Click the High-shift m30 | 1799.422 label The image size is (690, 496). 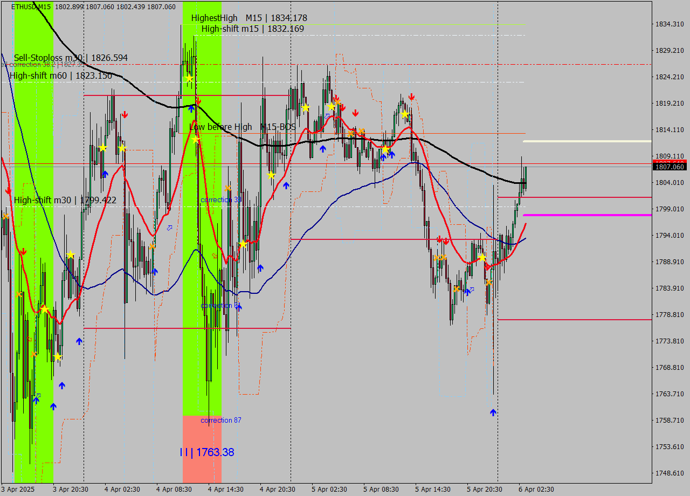[66, 199]
